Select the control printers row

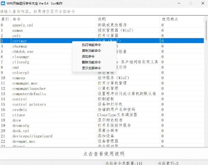tap(102, 104)
